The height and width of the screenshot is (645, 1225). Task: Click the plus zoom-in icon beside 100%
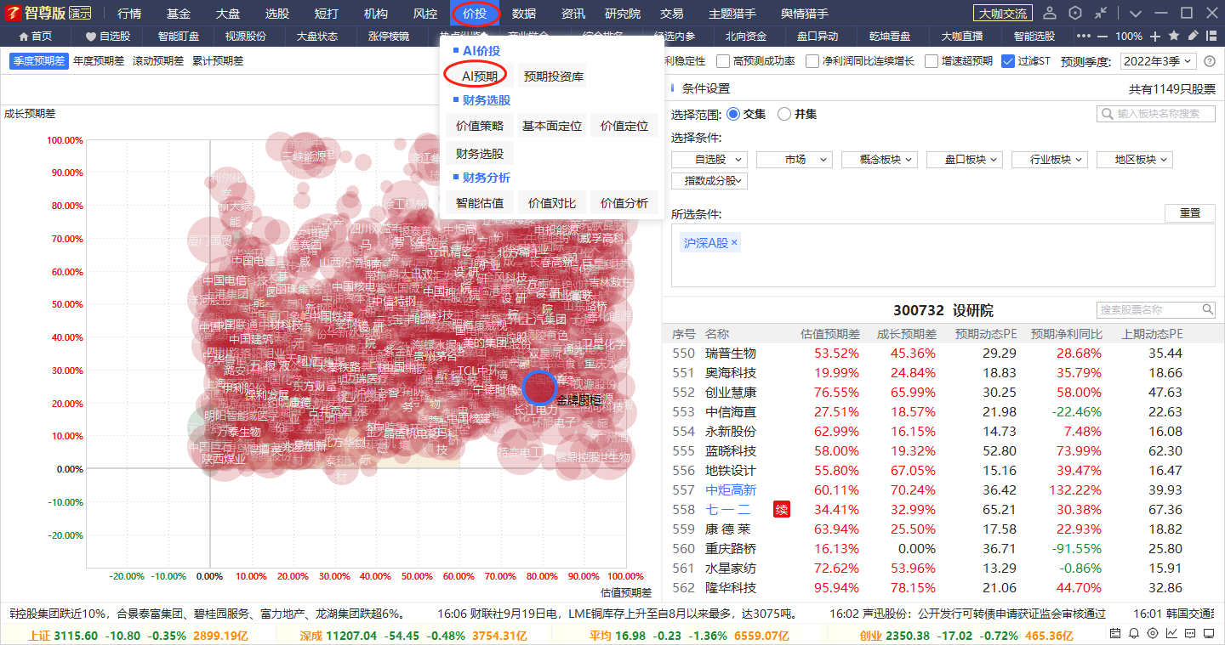point(1154,37)
